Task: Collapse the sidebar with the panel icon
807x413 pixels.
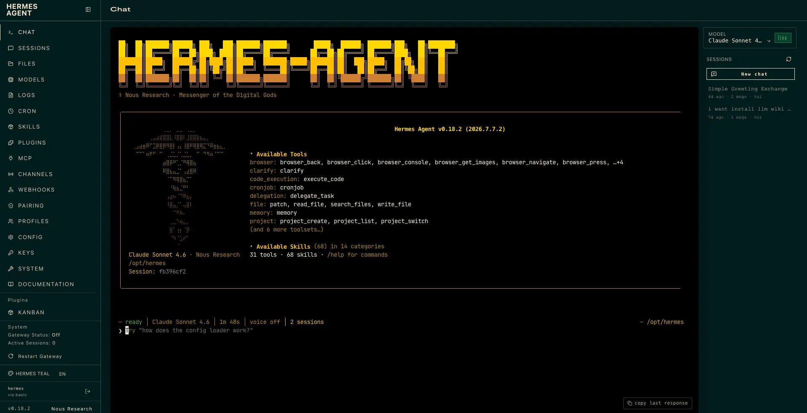Action: 88,10
